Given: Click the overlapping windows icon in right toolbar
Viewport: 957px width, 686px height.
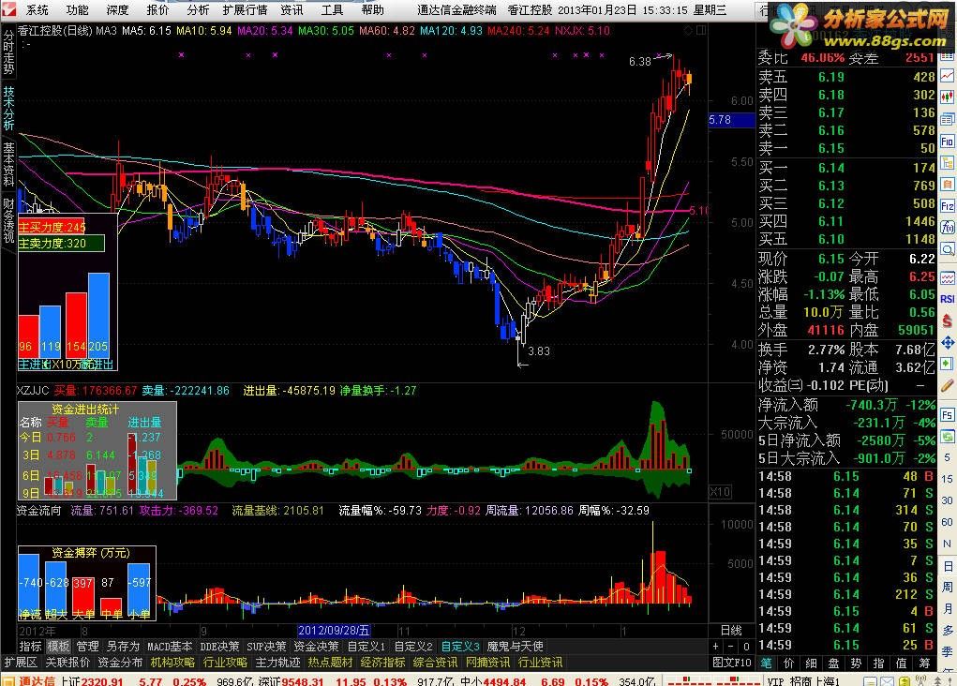Looking at the screenshot, I should click(x=948, y=119).
